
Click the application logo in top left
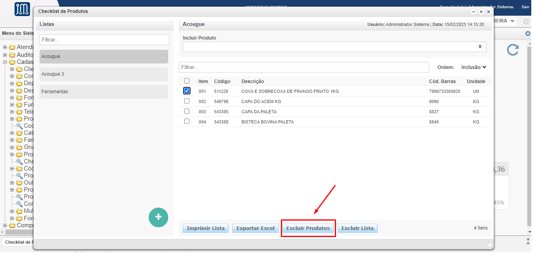[x=22, y=9]
